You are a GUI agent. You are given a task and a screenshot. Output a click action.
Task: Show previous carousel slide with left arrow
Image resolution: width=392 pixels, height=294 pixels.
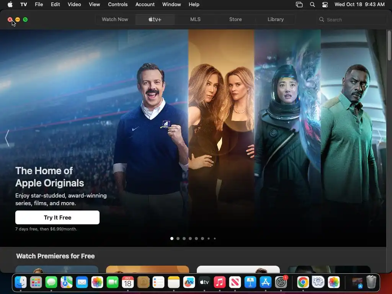pyautogui.click(x=7, y=138)
